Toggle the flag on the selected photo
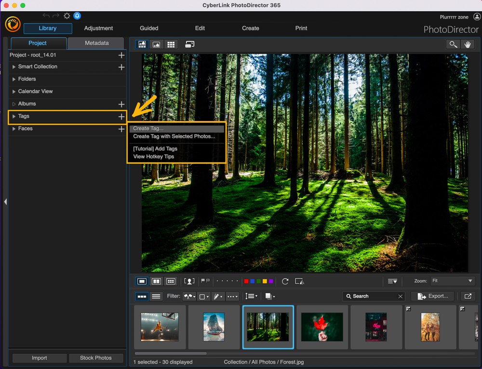This screenshot has width=482, height=369. pyautogui.click(x=203, y=281)
